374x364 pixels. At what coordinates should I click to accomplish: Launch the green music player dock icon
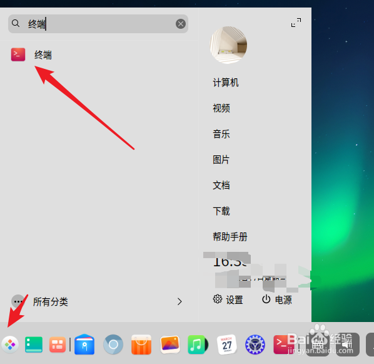198,345
